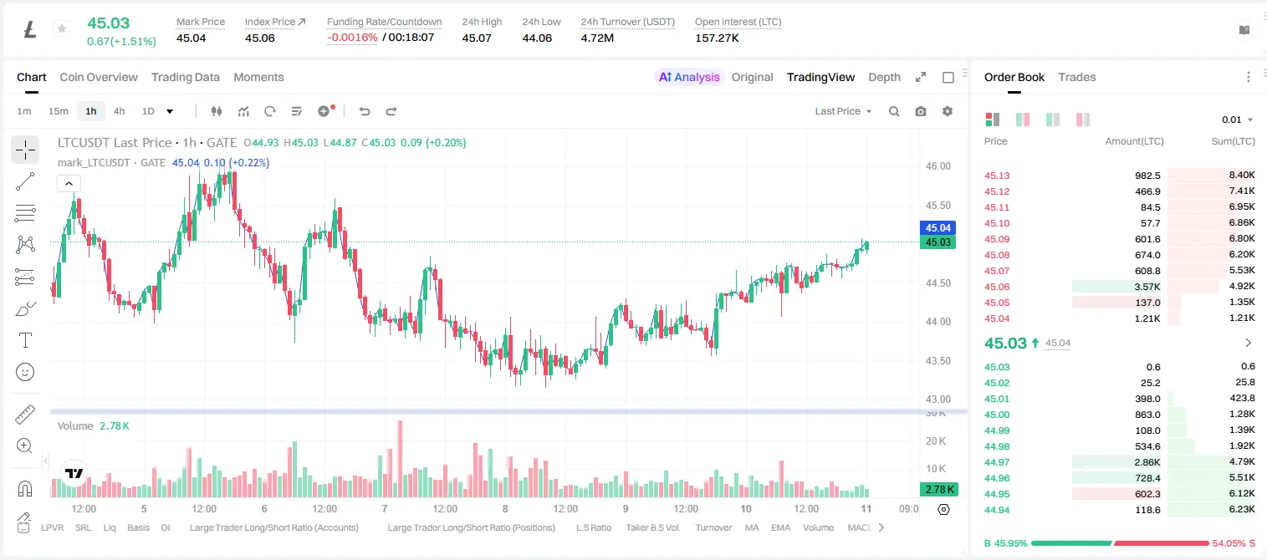1267x560 pixels.
Task: Select the trend line drawing tool
Action: 25,181
